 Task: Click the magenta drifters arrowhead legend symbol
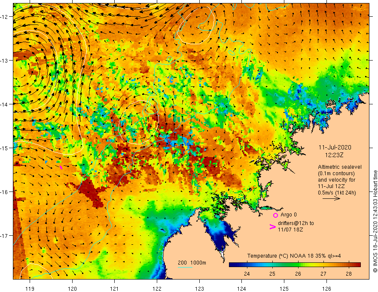click(272, 226)
